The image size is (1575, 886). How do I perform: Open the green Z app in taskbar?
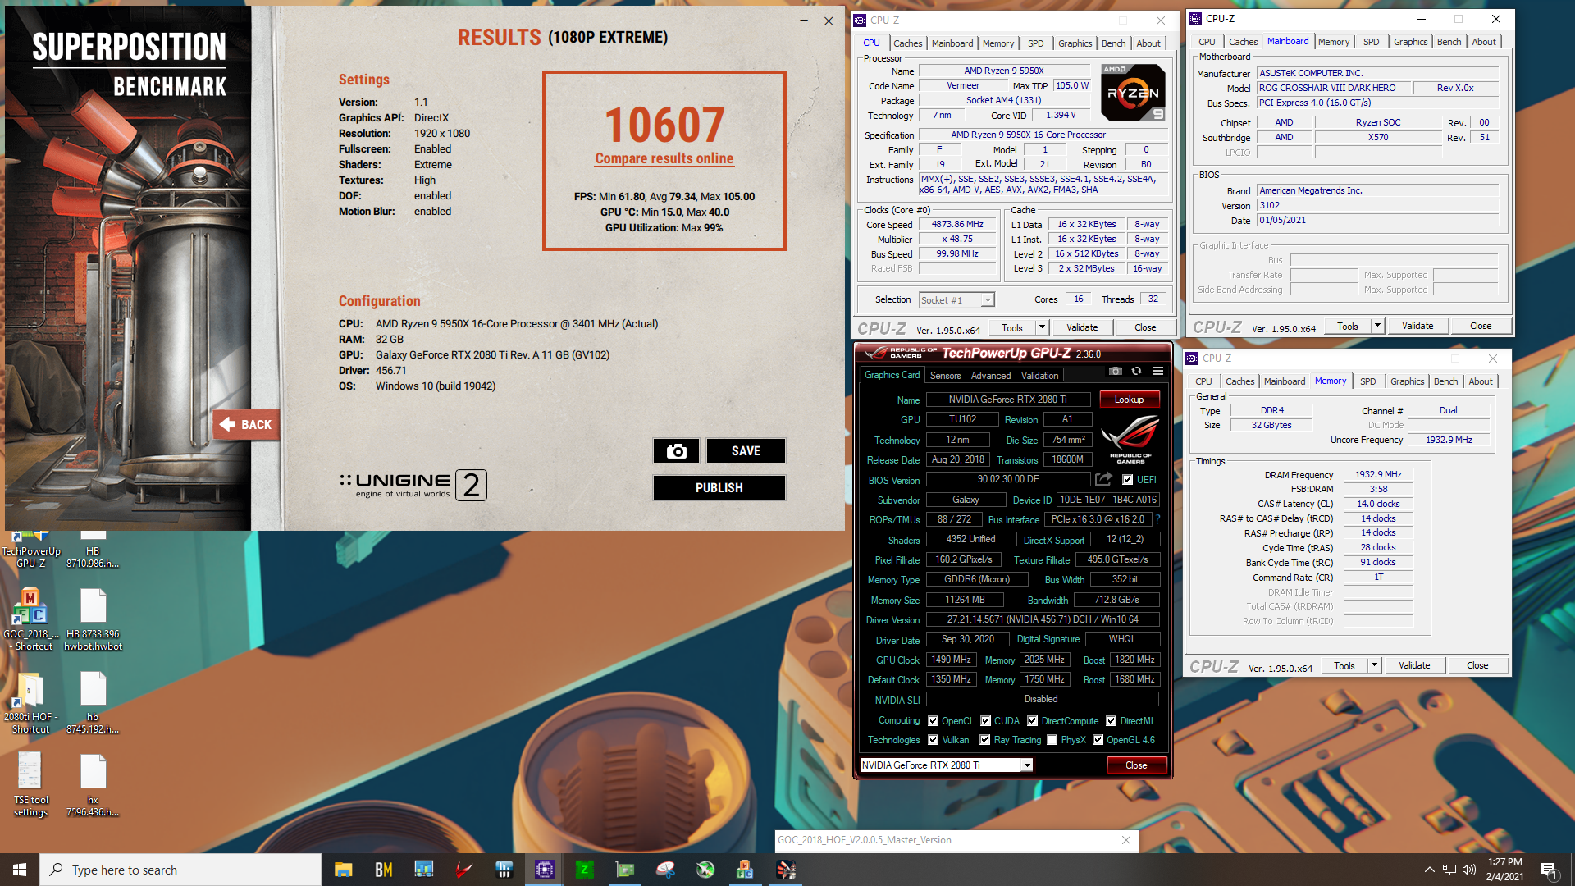click(x=585, y=870)
